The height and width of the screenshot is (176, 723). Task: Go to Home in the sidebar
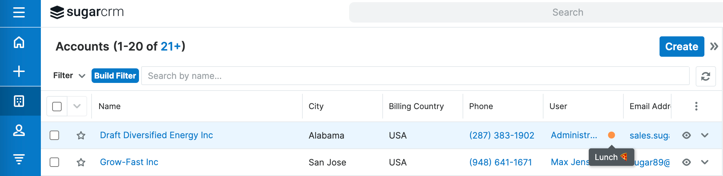tap(19, 43)
